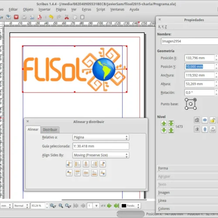Viewport: 218px width, 218px height.
Task: Click the black Fondo layer color swatch
Action: (x=124, y=206)
